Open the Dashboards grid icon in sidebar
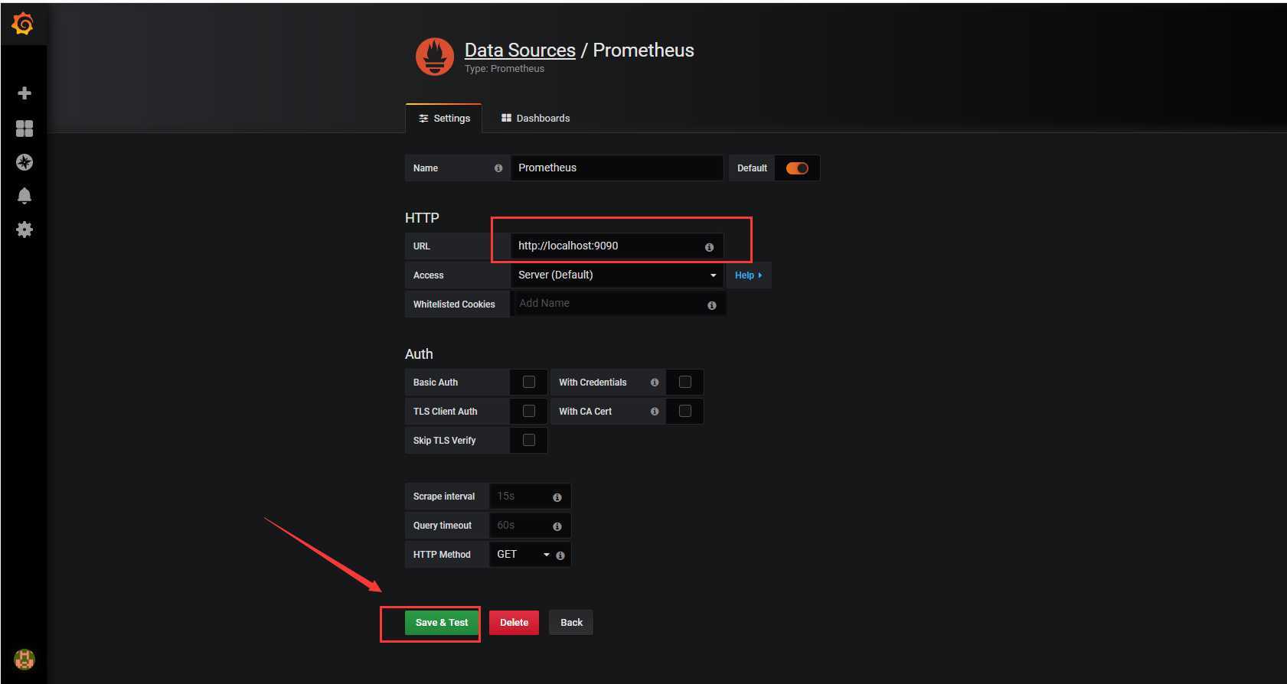The height and width of the screenshot is (684, 1287). [24, 128]
